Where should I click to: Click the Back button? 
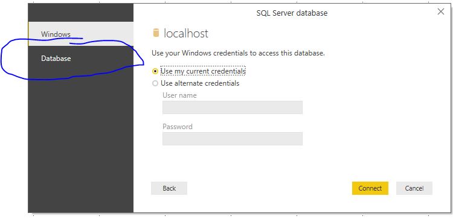tap(169, 188)
